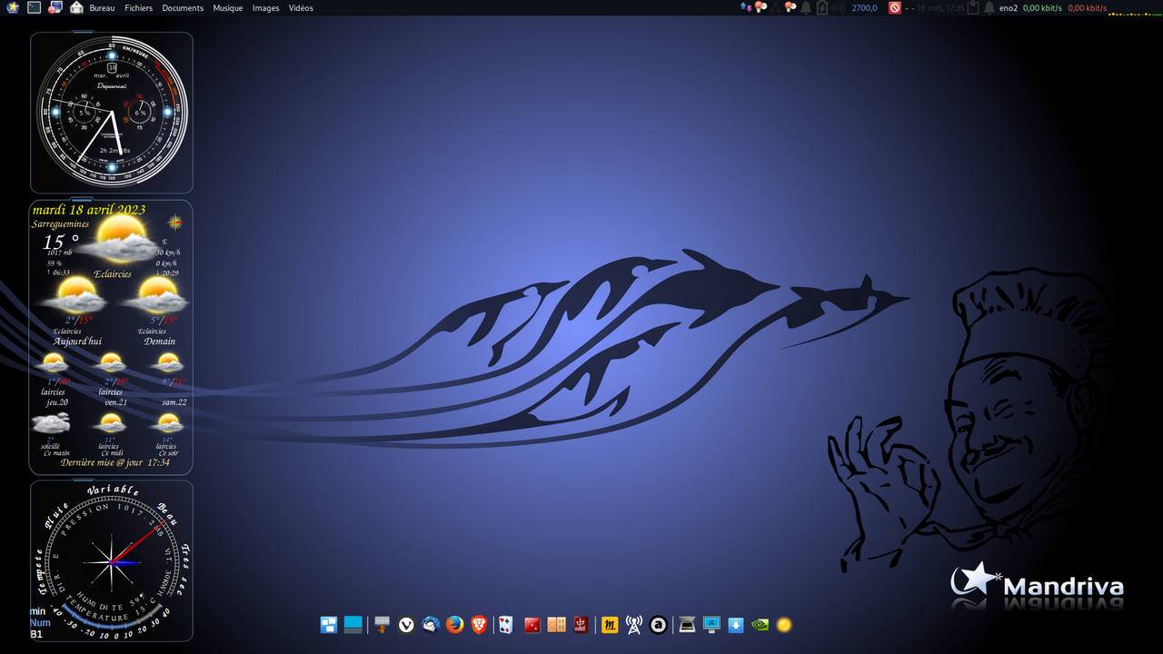Launch the keyboard settings icon in dock
Viewport: 1163px width, 654px height.
[x=382, y=625]
